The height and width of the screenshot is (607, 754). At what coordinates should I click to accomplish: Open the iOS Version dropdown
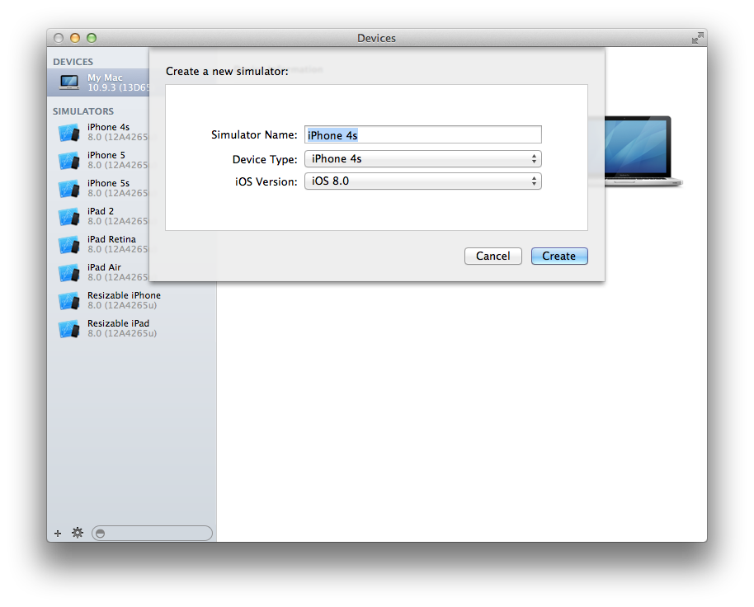tap(423, 181)
